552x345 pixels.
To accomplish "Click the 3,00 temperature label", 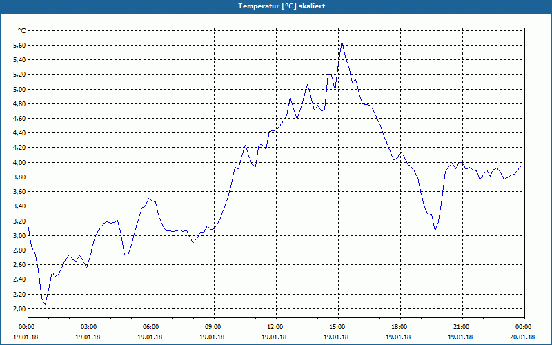I will click(x=20, y=236).
